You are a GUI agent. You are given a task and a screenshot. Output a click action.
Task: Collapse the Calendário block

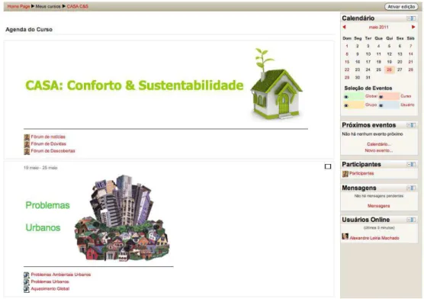411,18
